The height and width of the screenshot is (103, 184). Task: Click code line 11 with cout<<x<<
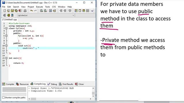pyautogui.click(x=52, y=48)
